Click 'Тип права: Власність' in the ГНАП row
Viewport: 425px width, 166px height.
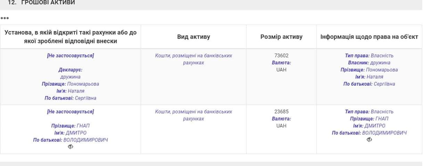369,112
